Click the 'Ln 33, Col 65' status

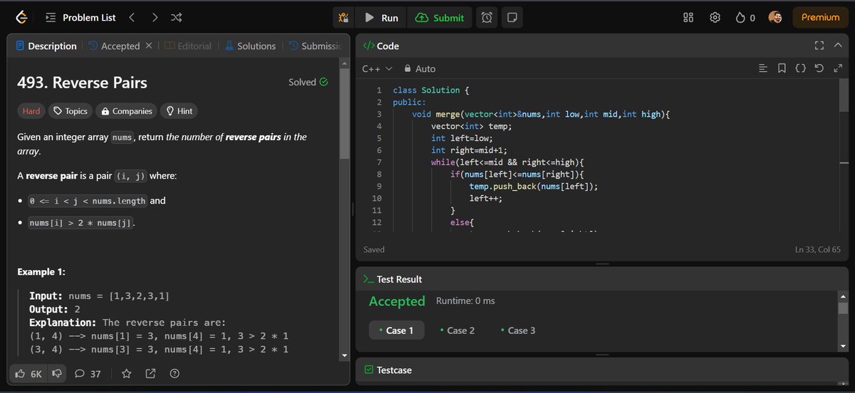[x=819, y=249]
